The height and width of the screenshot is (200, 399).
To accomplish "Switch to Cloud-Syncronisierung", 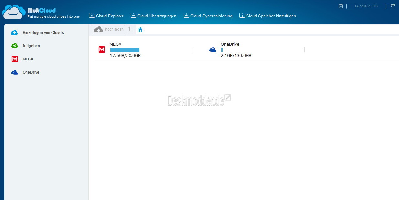I will (208, 16).
